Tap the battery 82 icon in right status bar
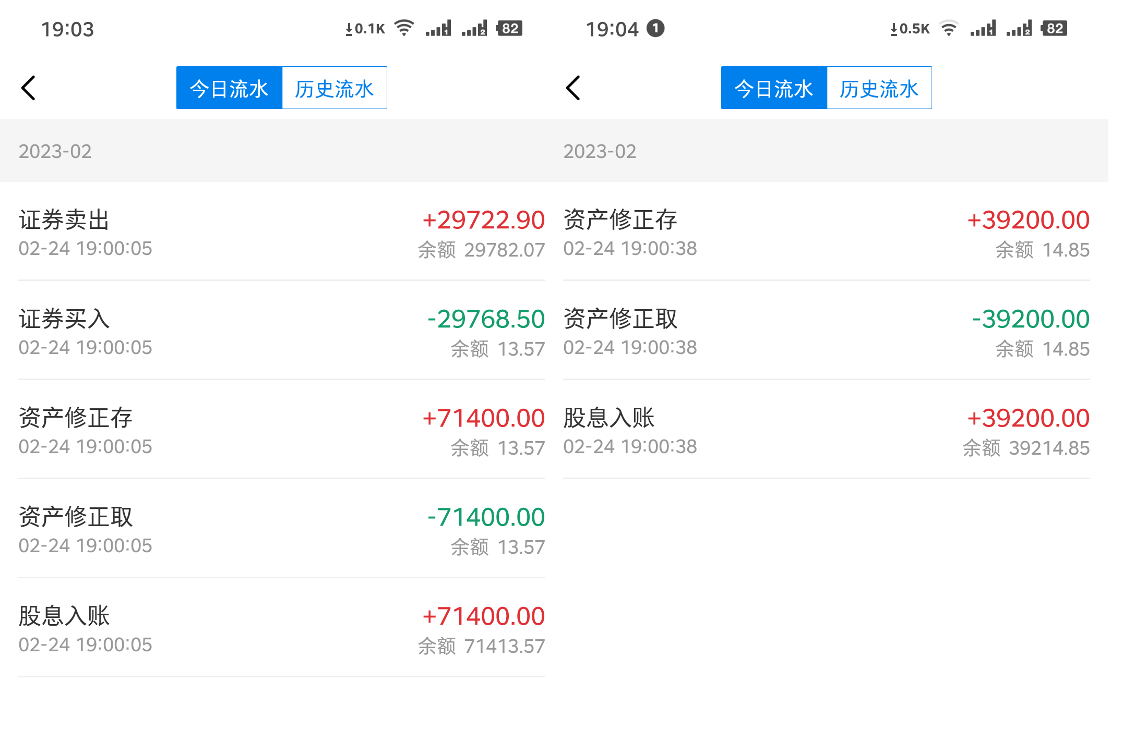The height and width of the screenshot is (730, 1123). click(x=1054, y=28)
